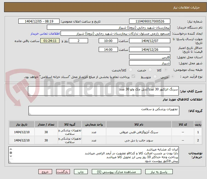207x179 pixels.
Task: Click the request creator field مسعود زارعی
Action: [x=115, y=33]
